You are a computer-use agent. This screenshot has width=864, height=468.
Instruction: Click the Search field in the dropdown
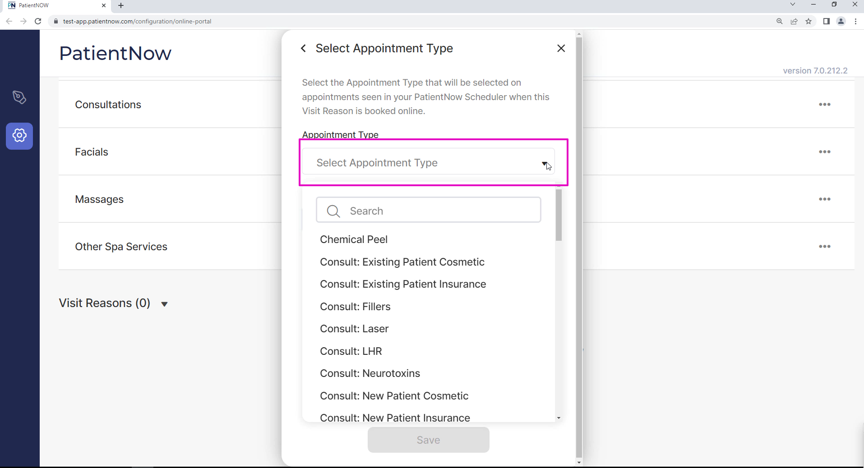tap(428, 210)
